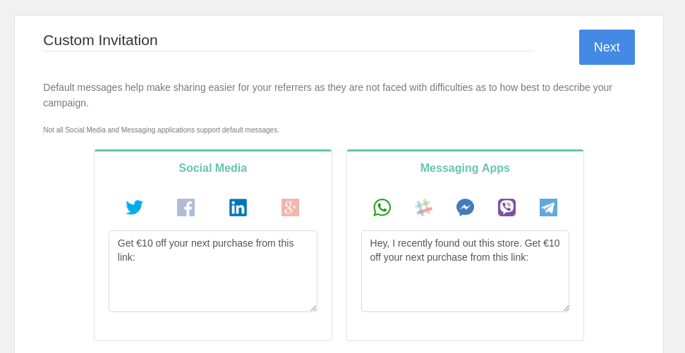
Task: Pick the LinkedIn icon
Action: (238, 208)
